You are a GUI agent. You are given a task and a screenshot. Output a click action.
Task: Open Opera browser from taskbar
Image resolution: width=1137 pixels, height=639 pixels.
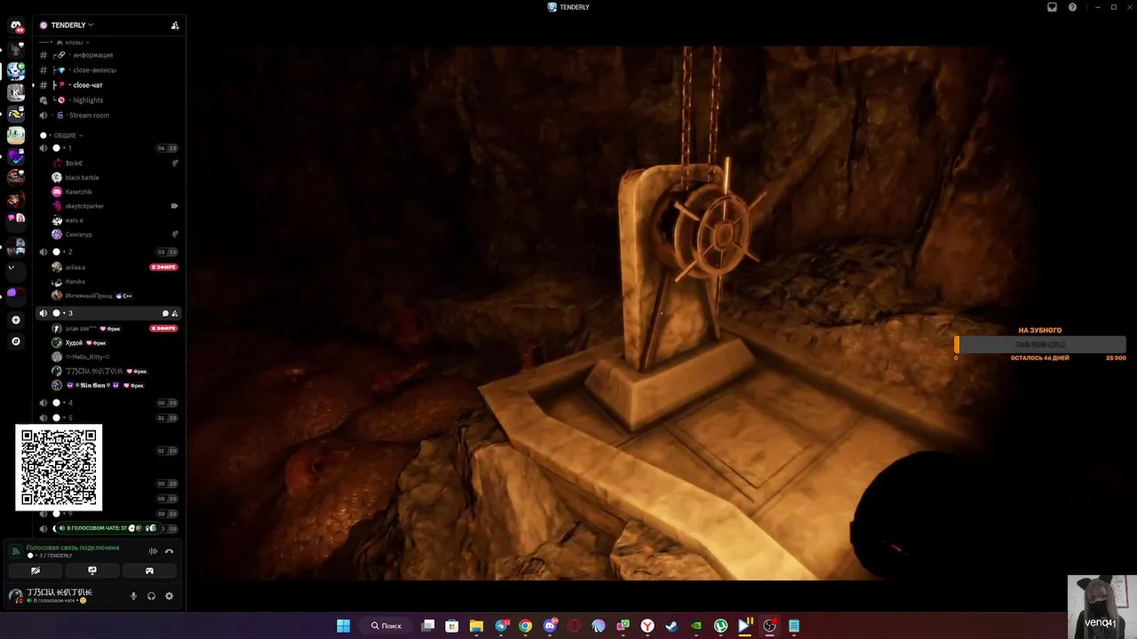pyautogui.click(x=574, y=626)
